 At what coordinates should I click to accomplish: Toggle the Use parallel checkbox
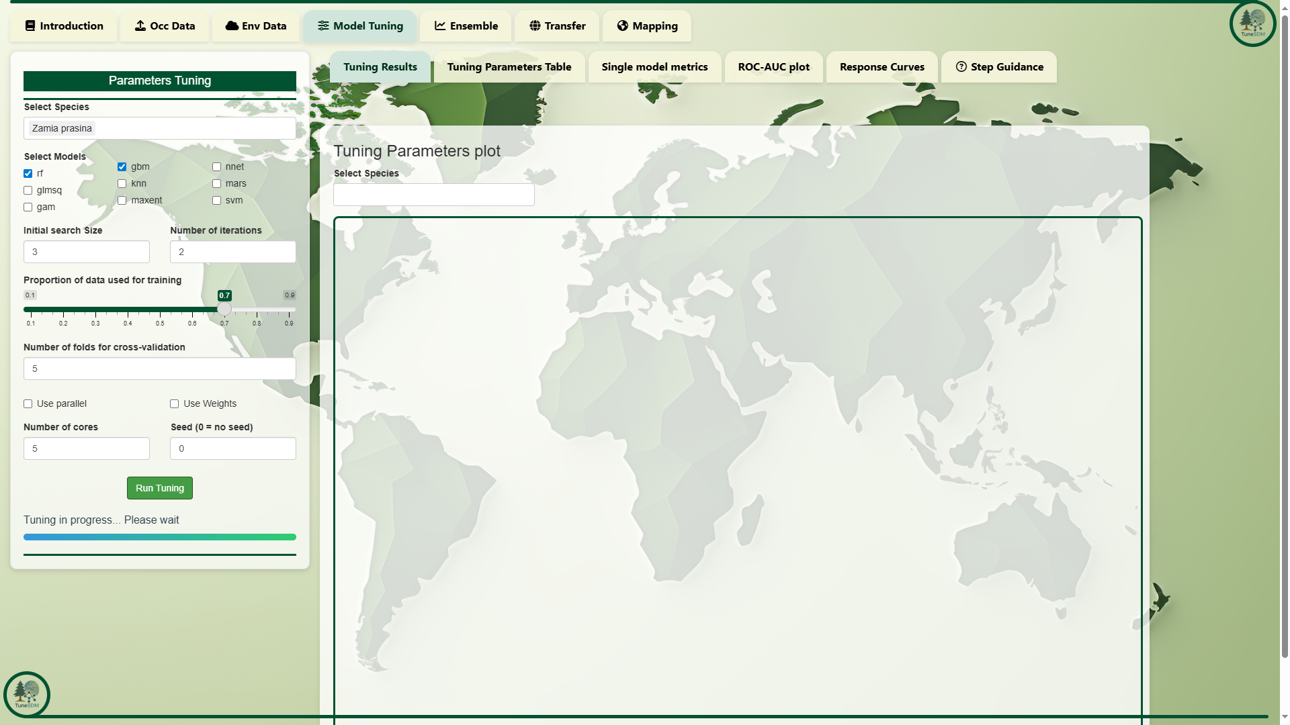click(x=28, y=404)
